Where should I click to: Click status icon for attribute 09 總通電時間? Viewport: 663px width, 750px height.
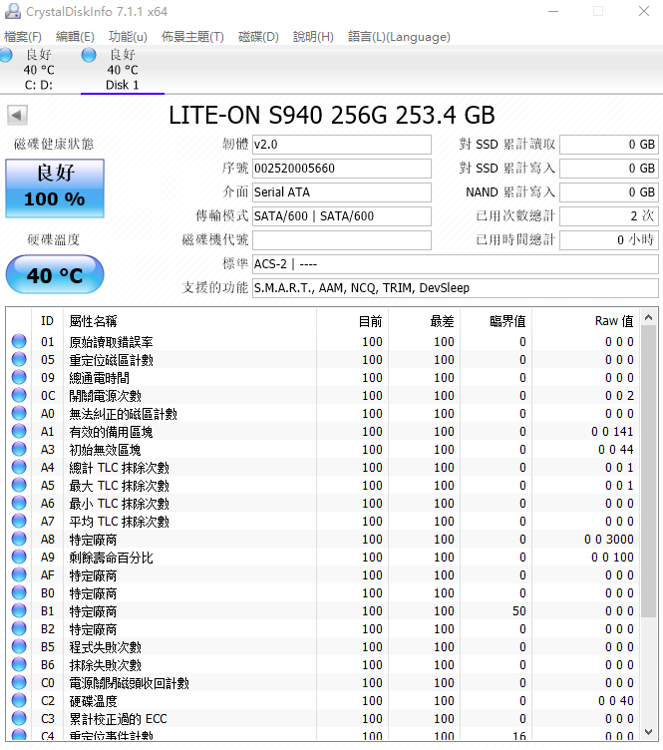[19, 377]
